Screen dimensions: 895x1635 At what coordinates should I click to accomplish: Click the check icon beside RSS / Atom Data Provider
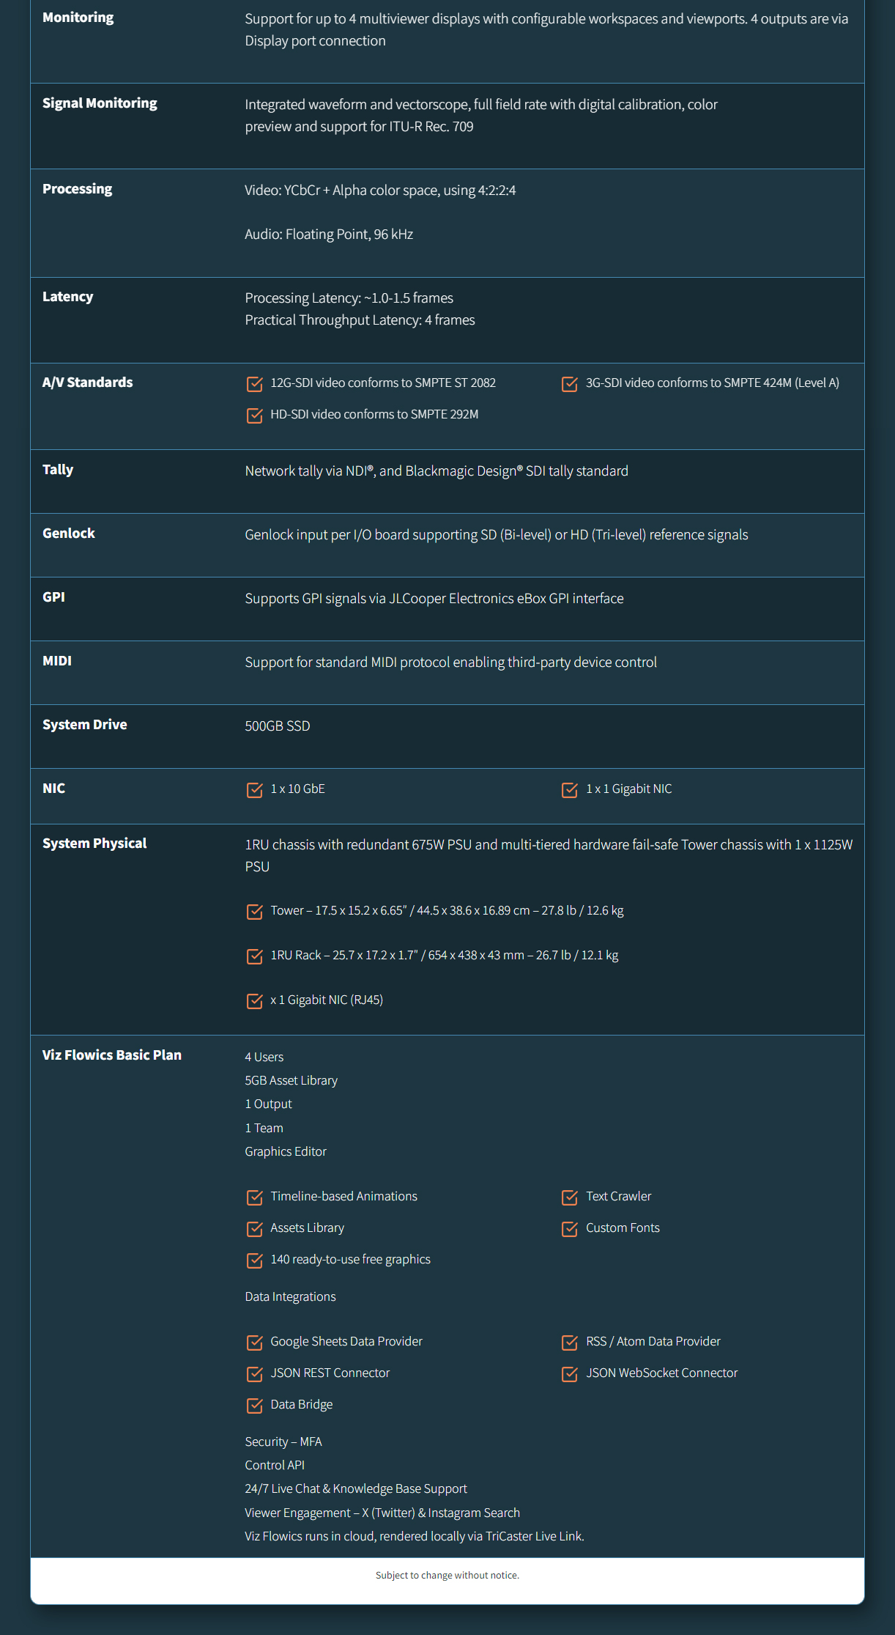(569, 1342)
